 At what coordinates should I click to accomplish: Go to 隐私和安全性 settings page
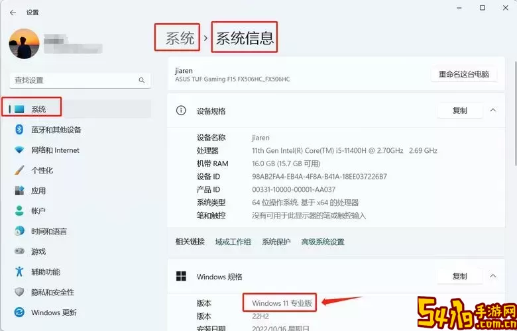tap(53, 292)
